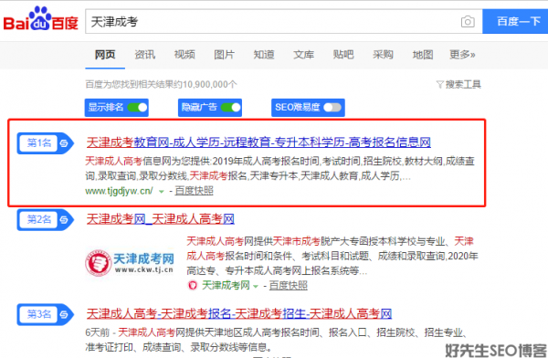Click the red shield icon beside 天津成考网
Screen dimensions: 548x358
point(192,285)
